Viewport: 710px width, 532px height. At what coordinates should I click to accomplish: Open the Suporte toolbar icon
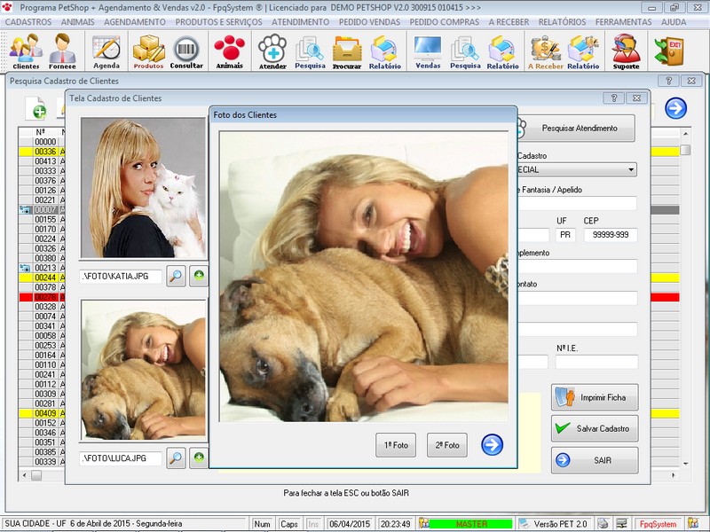(x=626, y=51)
